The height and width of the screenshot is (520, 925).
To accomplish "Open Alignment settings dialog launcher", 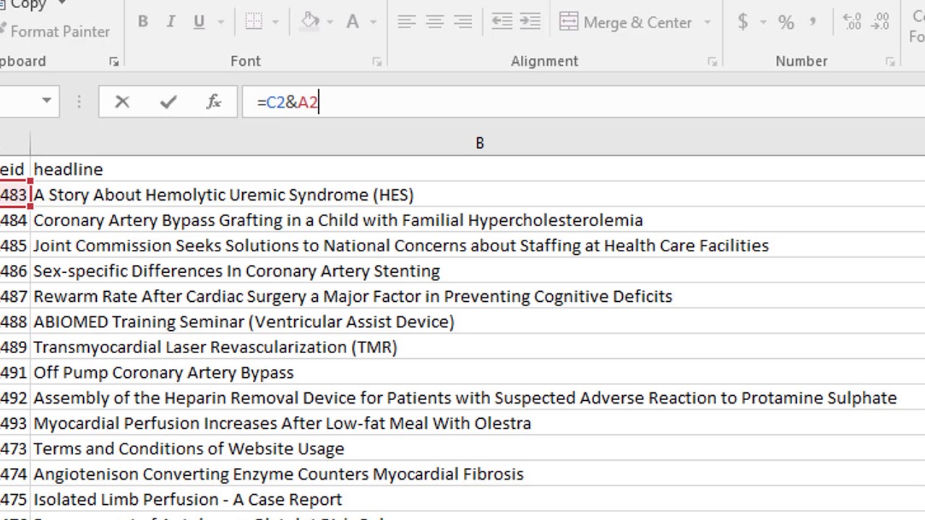I will pos(712,62).
